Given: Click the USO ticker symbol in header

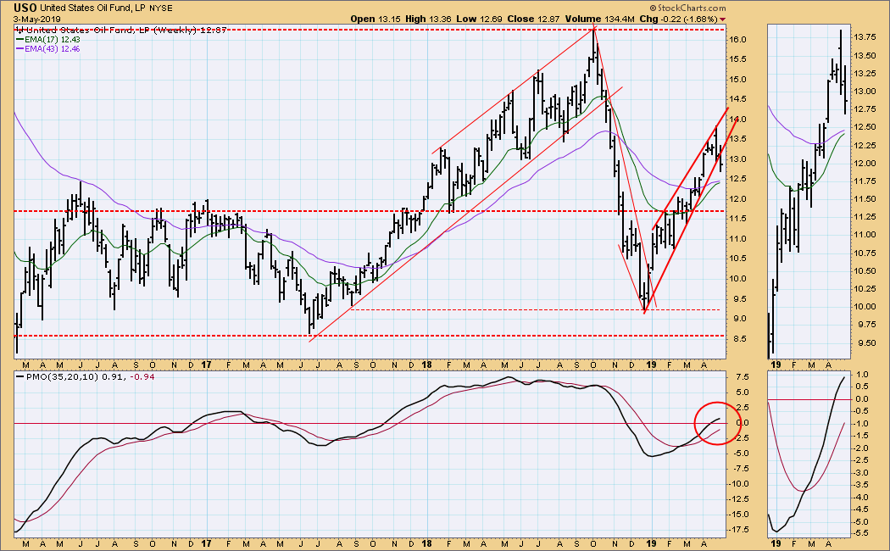Looking at the screenshot, I should (x=24, y=7).
